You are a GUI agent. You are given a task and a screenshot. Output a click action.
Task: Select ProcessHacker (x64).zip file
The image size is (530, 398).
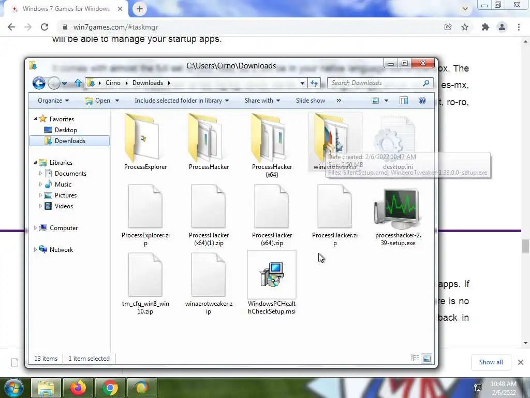click(x=272, y=215)
